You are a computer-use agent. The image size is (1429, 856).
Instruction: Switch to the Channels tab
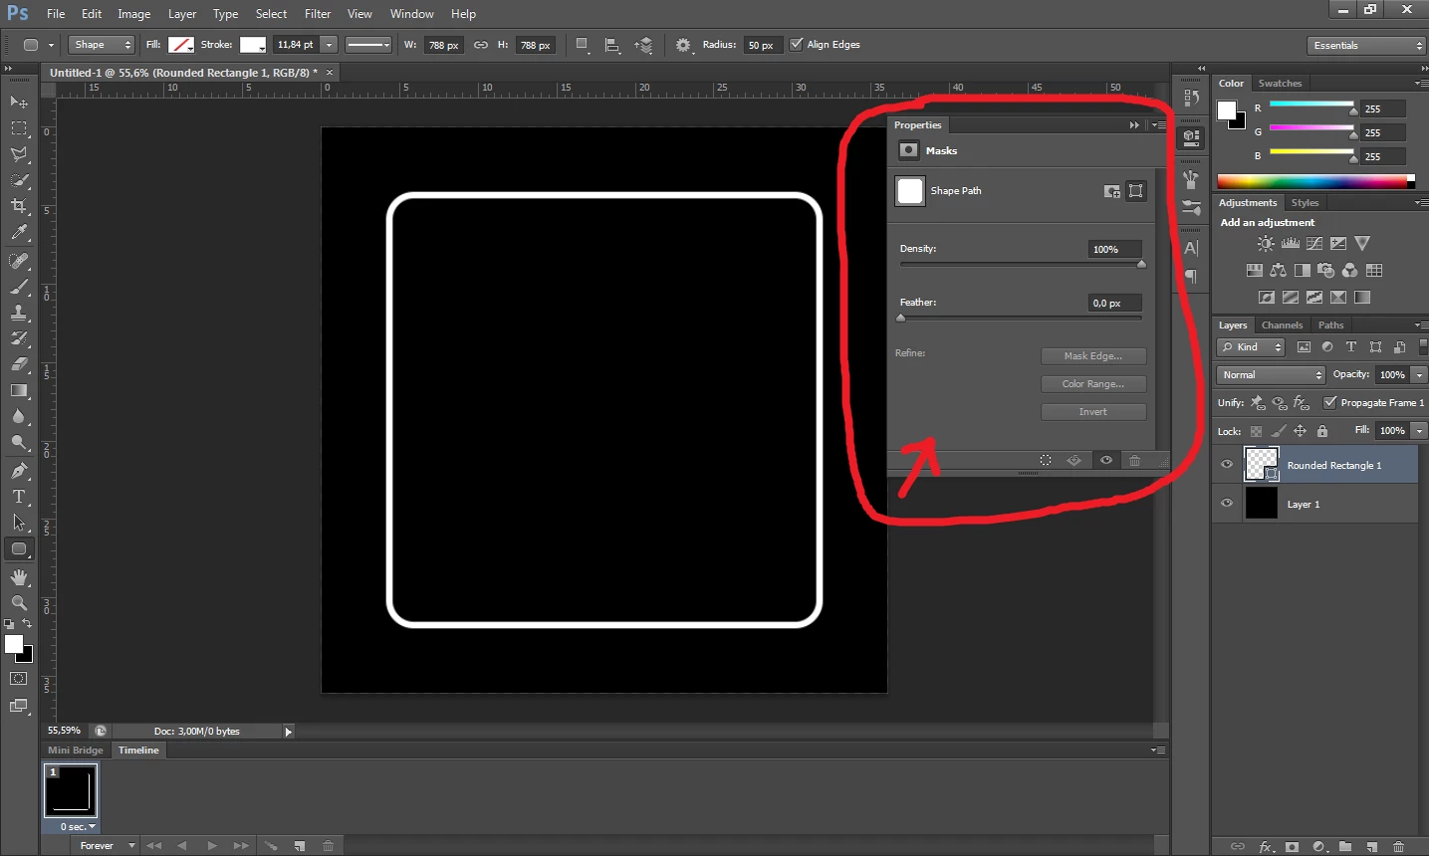pyautogui.click(x=1282, y=325)
